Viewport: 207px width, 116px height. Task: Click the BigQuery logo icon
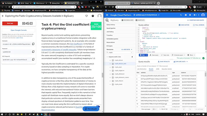[x=107, y=20]
